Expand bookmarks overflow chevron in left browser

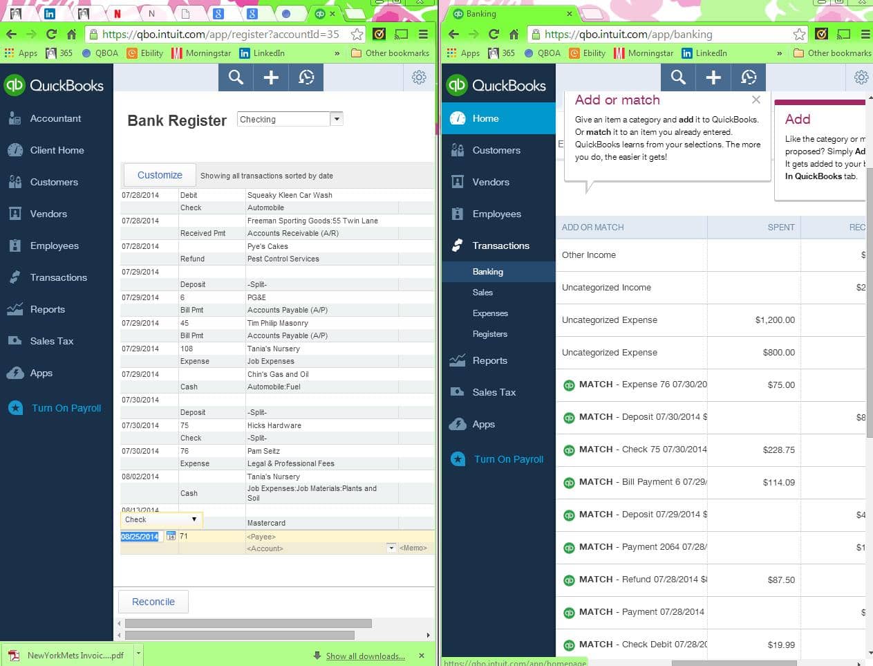click(337, 53)
